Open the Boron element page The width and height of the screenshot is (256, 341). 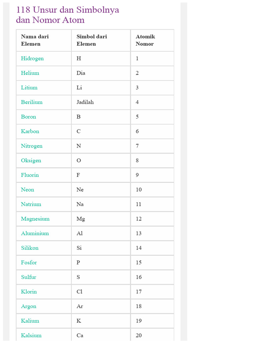point(28,117)
